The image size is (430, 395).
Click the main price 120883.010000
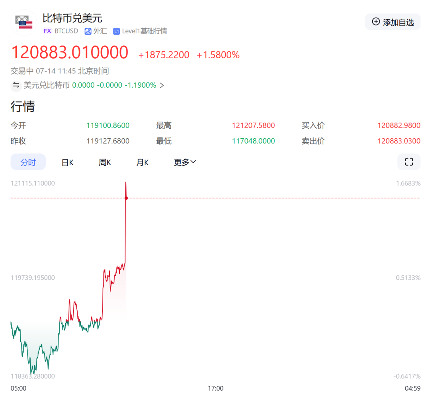coord(70,52)
